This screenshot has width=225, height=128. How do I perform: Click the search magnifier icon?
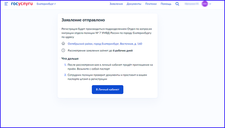(177, 4)
